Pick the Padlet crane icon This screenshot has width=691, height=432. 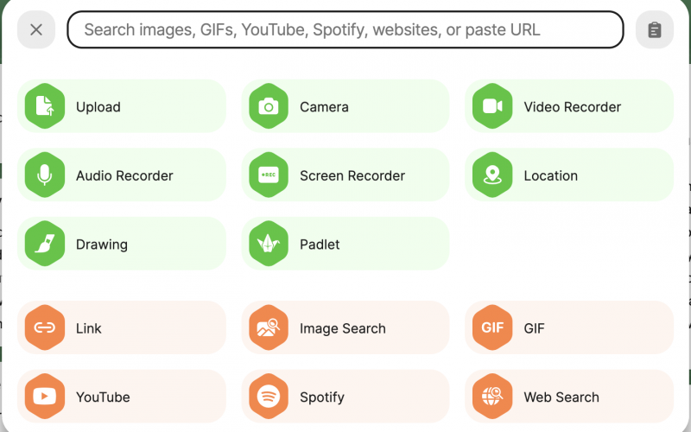click(269, 244)
